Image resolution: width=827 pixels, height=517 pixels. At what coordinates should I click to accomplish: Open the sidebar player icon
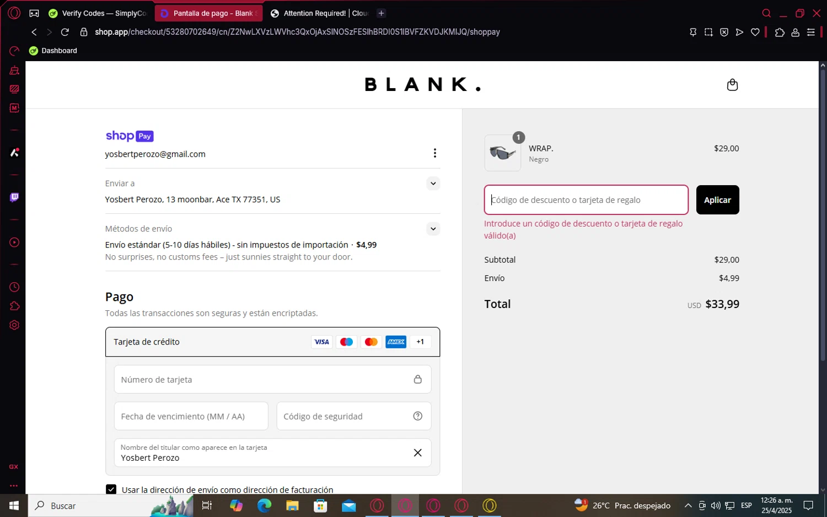pos(14,243)
